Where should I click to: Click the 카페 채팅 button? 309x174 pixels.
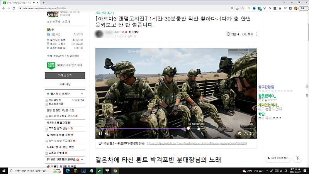pyautogui.click(x=65, y=84)
